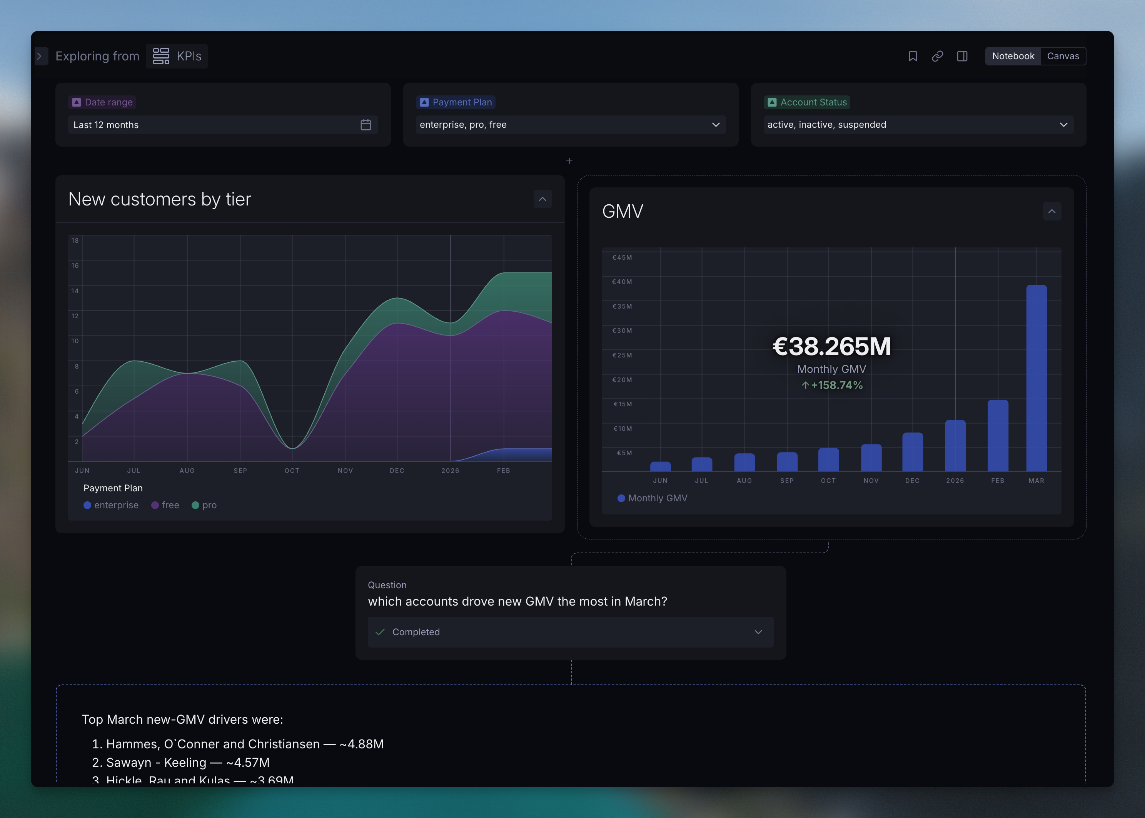Copy the link with the chain icon
The image size is (1145, 818).
coord(938,56)
